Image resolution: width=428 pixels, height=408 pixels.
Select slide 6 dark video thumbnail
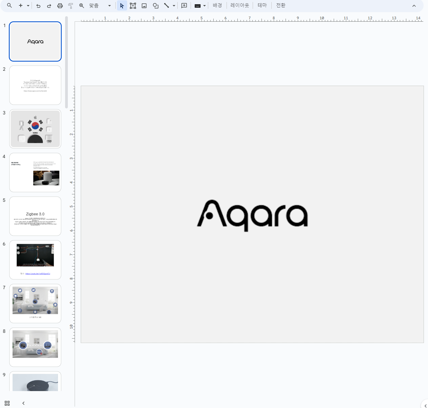click(35, 260)
